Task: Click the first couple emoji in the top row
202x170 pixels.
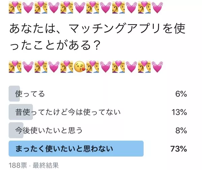Action: coord(15,7)
